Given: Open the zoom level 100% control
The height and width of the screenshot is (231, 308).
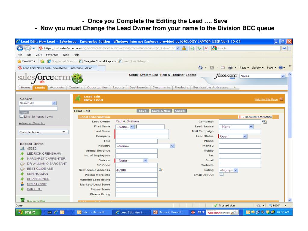Looking at the screenshot, I should [x=277, y=205].
